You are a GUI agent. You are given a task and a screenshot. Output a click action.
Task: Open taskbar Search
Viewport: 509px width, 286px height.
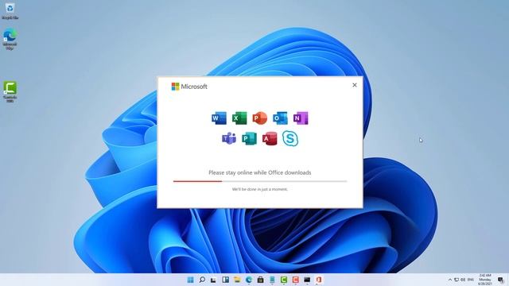pos(202,280)
